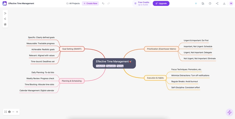Select 'Minimize Distractions: Turn off notifications'

tap(190, 75)
